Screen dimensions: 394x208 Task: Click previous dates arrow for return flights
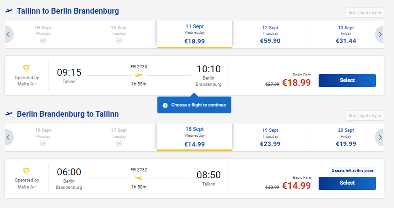click(x=8, y=137)
